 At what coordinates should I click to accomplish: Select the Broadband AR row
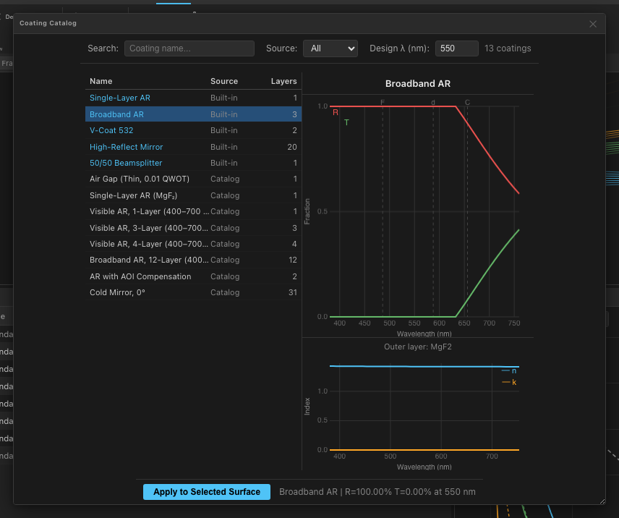(x=116, y=114)
